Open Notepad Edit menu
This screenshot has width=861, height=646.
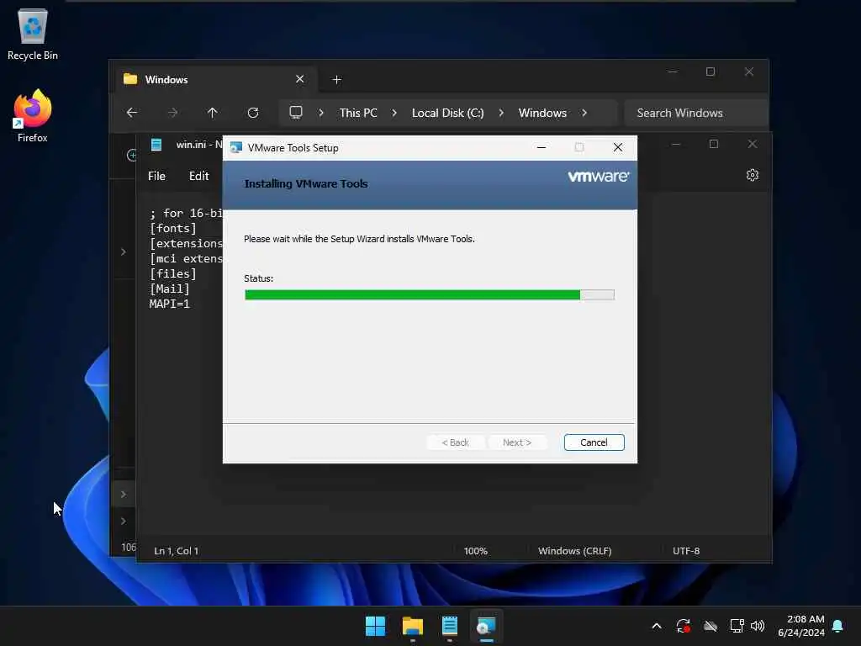click(198, 176)
